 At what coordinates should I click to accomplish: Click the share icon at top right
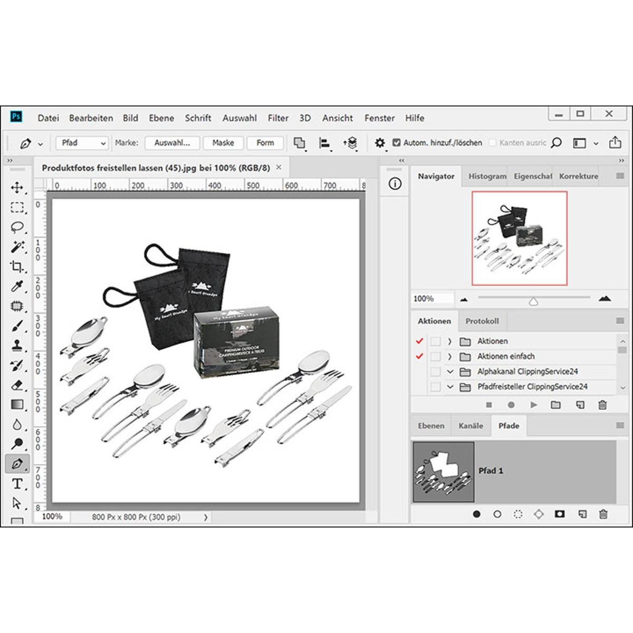(615, 143)
